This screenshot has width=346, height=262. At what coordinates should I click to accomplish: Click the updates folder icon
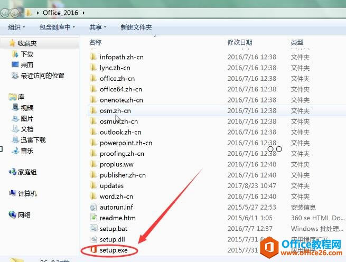93,185
